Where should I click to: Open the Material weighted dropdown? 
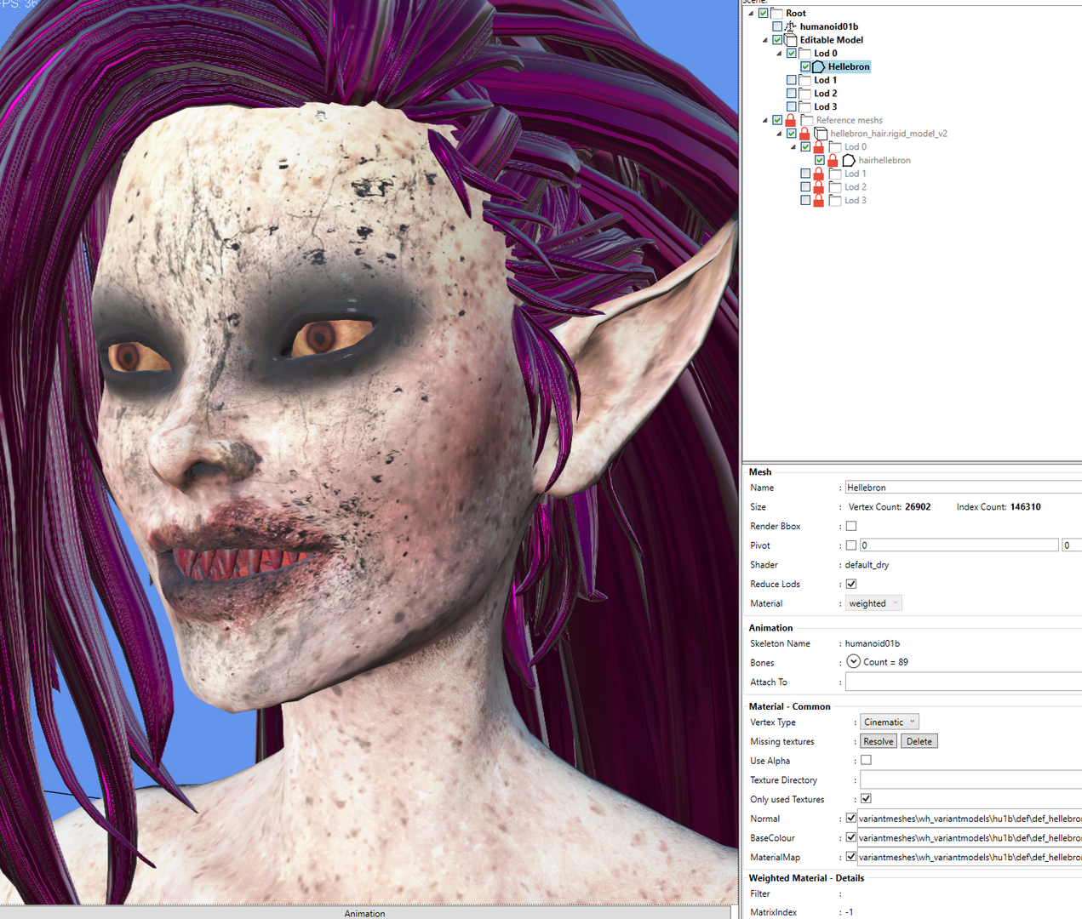coord(873,603)
